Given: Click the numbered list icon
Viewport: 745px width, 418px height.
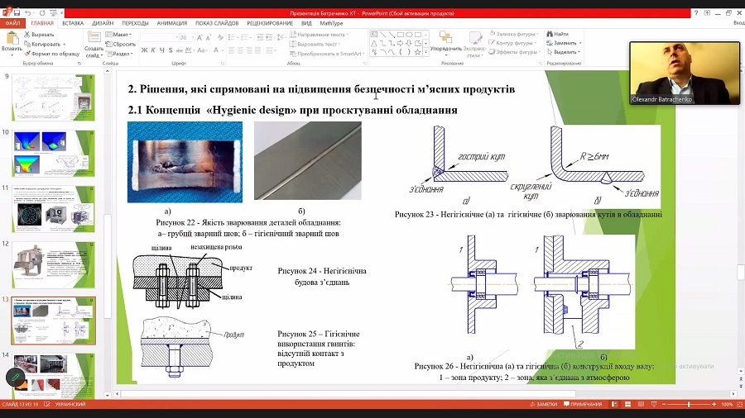Looking at the screenshot, I should pyautogui.click(x=245, y=37).
